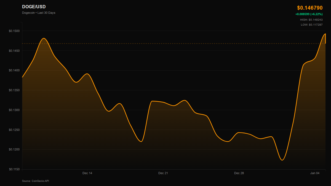Viewport: 331px width, 186px height.
Task: Select the LOW: $0.117287 label
Action: click(x=311, y=25)
